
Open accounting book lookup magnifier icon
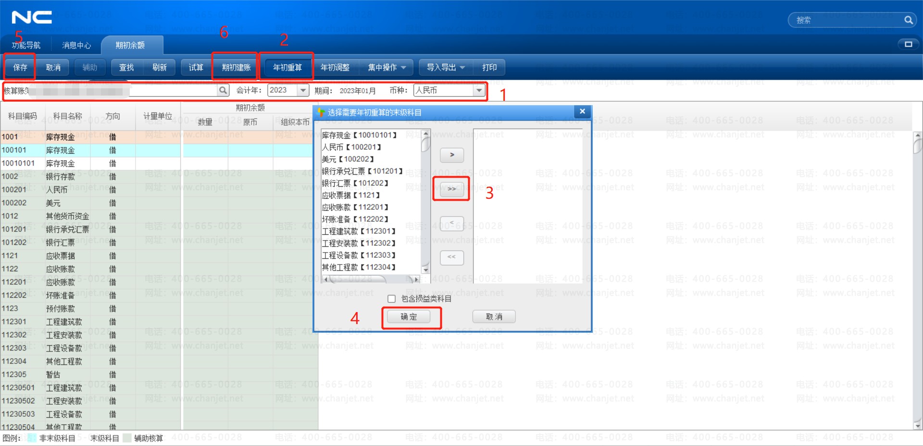point(223,90)
